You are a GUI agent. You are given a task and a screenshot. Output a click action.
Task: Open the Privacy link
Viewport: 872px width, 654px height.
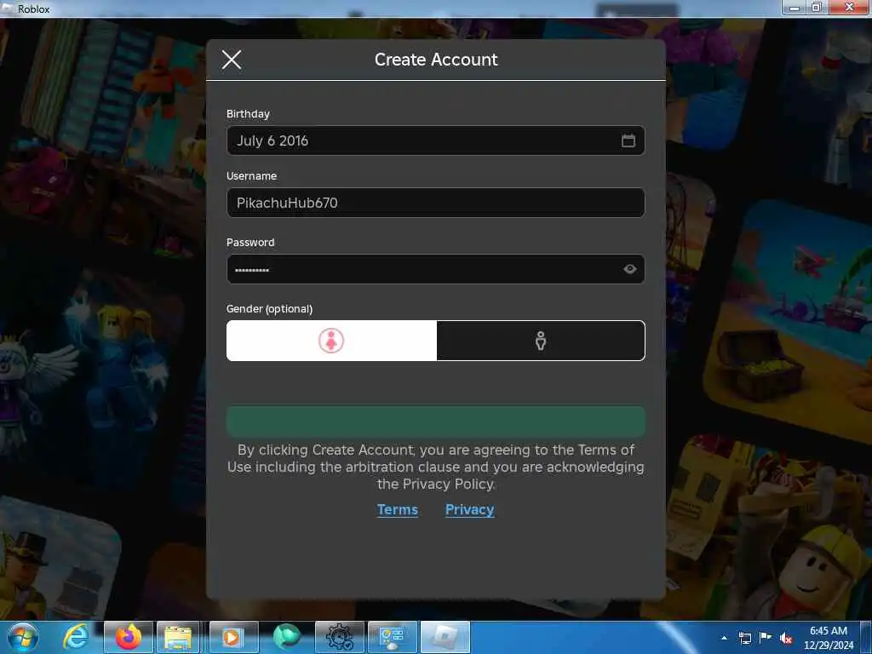click(469, 509)
